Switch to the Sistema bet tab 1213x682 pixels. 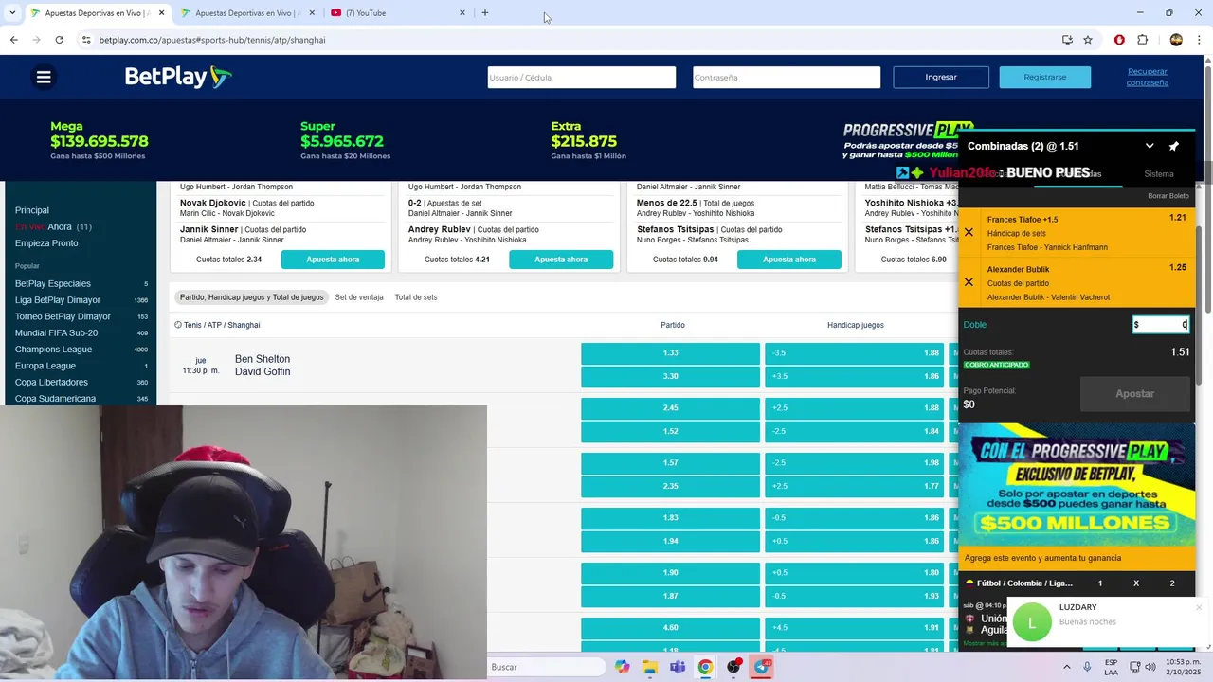coord(1158,174)
